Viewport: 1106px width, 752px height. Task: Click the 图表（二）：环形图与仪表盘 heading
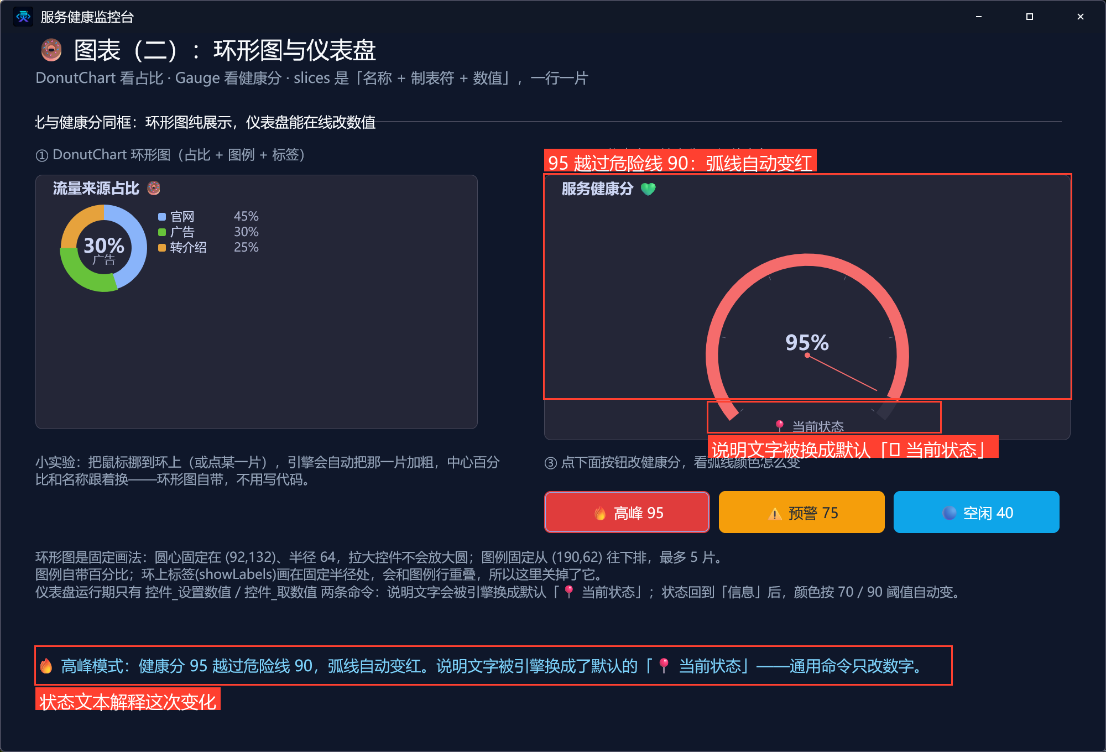(225, 50)
